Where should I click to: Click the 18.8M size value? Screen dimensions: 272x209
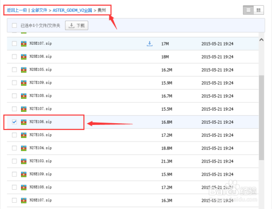tap(167, 148)
